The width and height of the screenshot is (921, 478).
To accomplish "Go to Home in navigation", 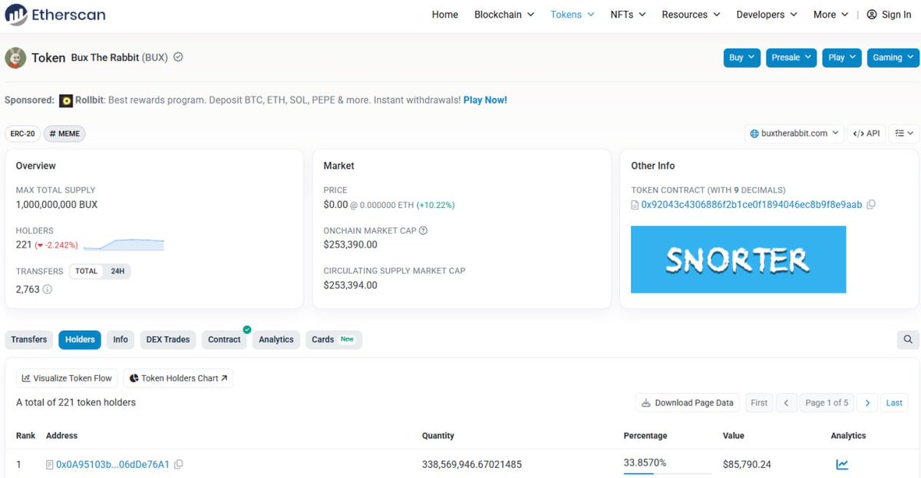I will click(445, 15).
